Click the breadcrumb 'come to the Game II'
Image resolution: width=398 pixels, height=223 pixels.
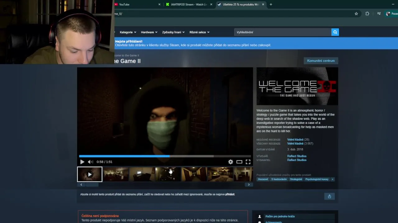tap(127, 55)
